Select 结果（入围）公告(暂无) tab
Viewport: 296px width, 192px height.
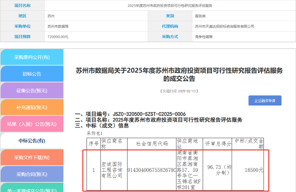[x=32, y=124]
